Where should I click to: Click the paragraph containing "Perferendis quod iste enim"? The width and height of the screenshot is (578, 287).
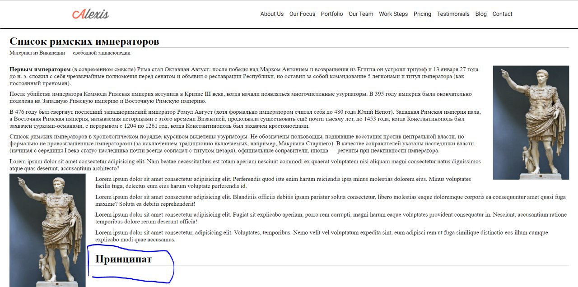pyautogui.click(x=283, y=182)
